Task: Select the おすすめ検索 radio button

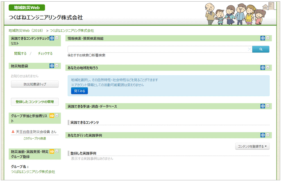Action: pyautogui.click(x=69, y=55)
